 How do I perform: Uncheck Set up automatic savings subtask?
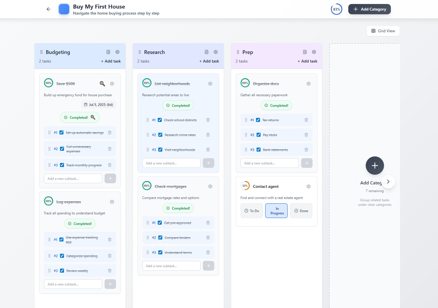(x=61, y=132)
